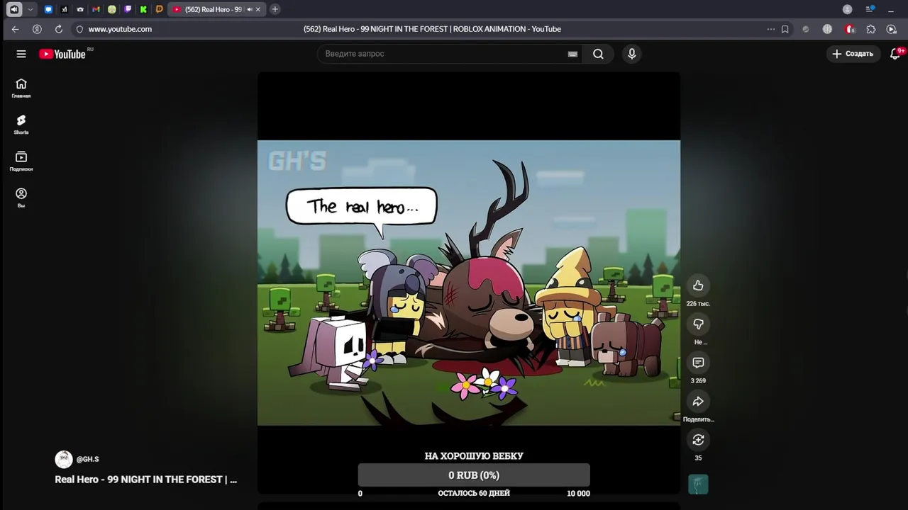The height and width of the screenshot is (510, 908).
Task: Click the НА ХОРОШУЮ ВЕБКУ donation title
Action: (474, 456)
